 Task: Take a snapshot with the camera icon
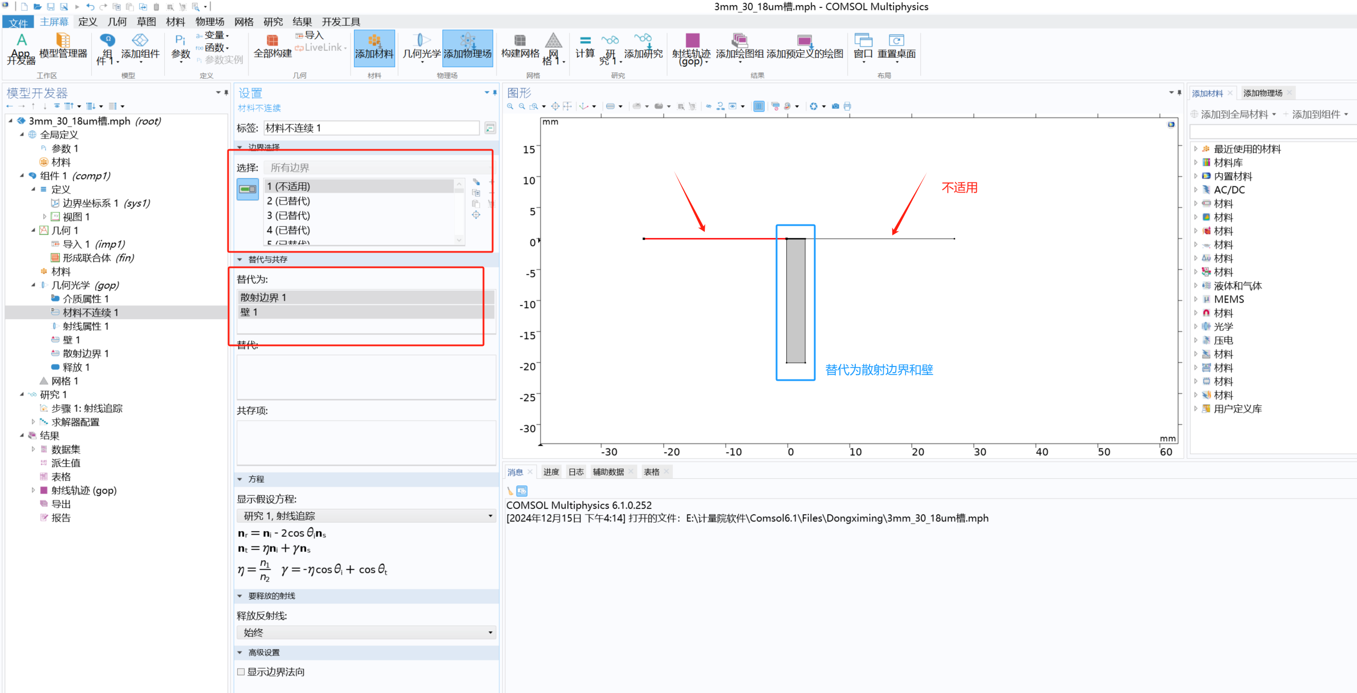pos(835,106)
